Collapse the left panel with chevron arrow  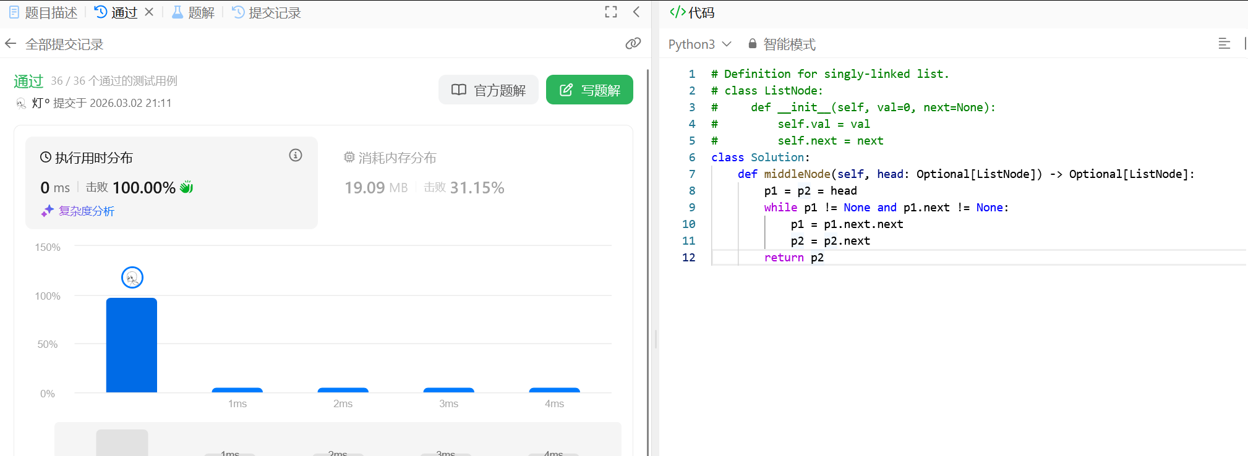pyautogui.click(x=636, y=12)
